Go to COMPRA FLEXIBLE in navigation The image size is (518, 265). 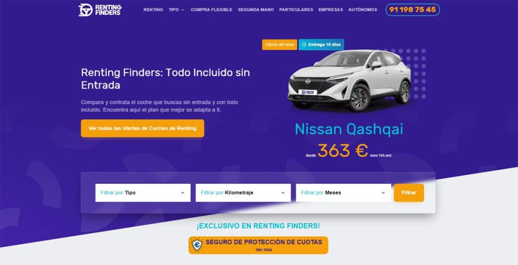pos(211,10)
